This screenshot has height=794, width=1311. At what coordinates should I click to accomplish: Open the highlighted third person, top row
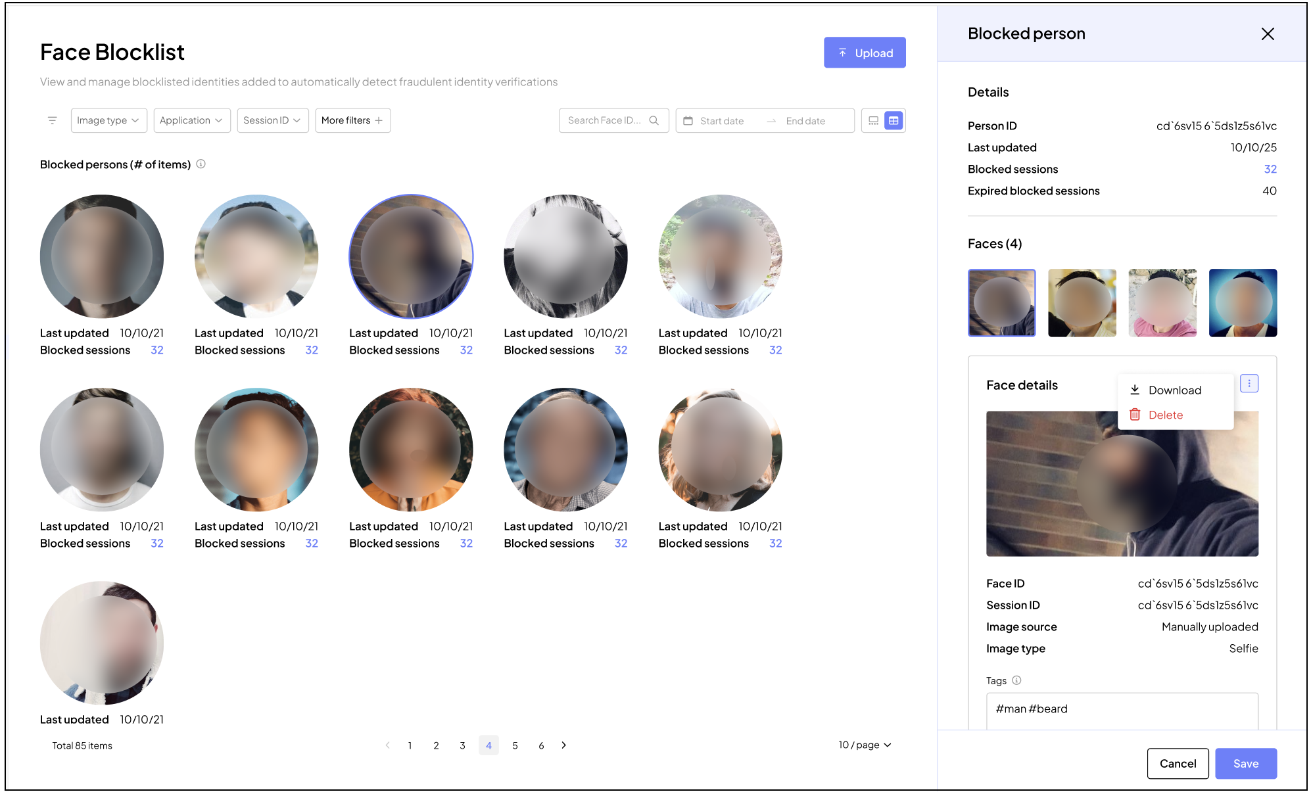pos(411,256)
